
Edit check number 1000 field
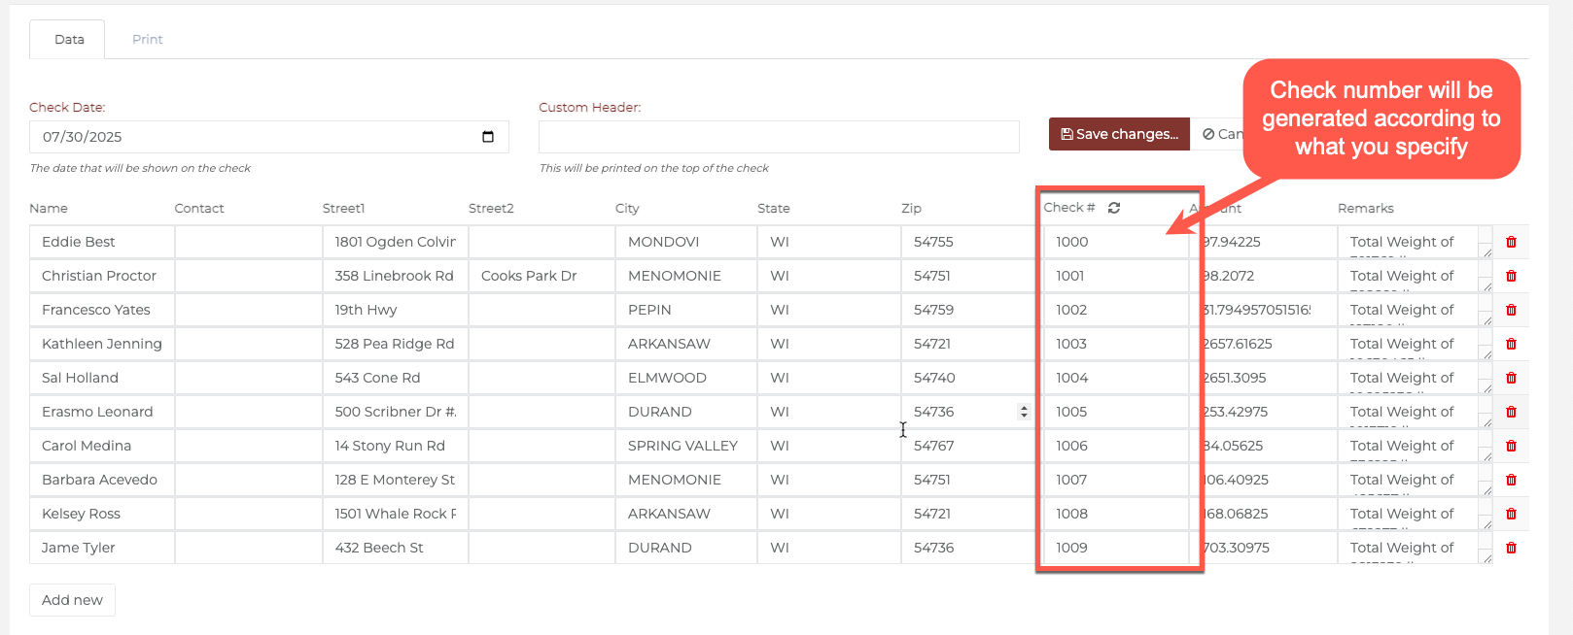(1116, 242)
